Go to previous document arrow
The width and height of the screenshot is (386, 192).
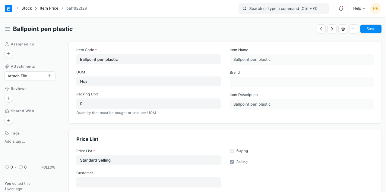(x=321, y=29)
